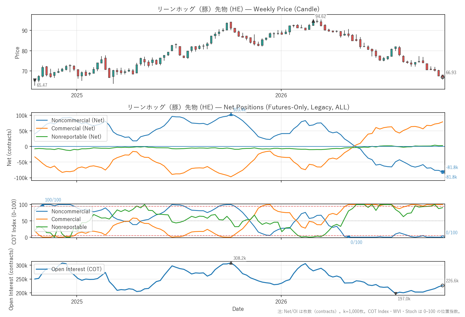Screen dimensions: 465x317
Task: Click the 94.62 price high label
Action: [x=320, y=16]
